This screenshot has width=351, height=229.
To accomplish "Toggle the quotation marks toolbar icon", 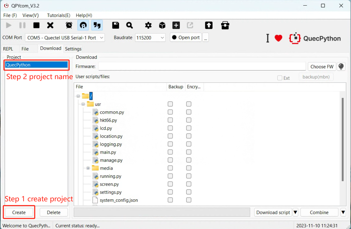I will pyautogui.click(x=97, y=25).
